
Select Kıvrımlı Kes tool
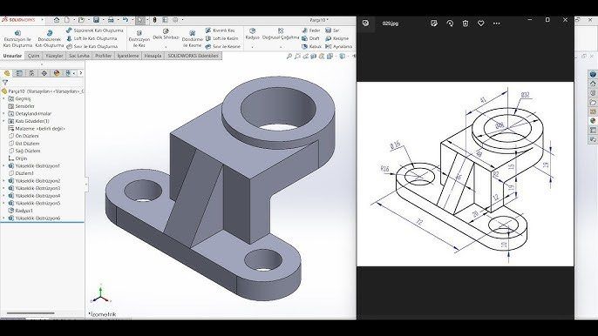click(220, 30)
